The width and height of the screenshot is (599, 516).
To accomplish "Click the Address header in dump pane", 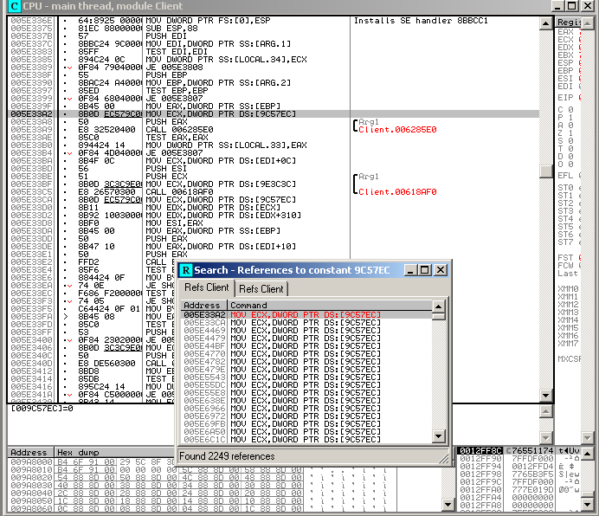I will click(x=29, y=452).
